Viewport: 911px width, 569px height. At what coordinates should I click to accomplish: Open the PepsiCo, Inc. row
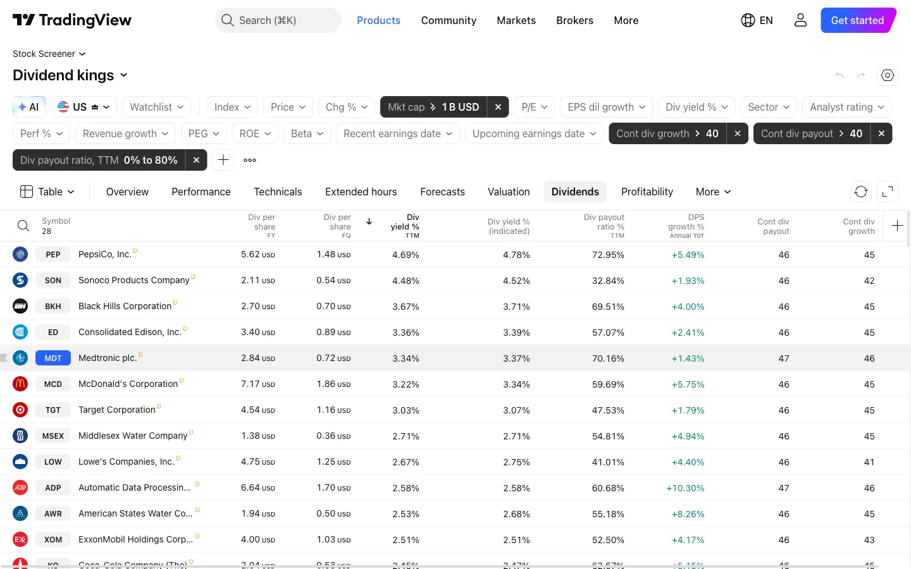click(x=455, y=254)
